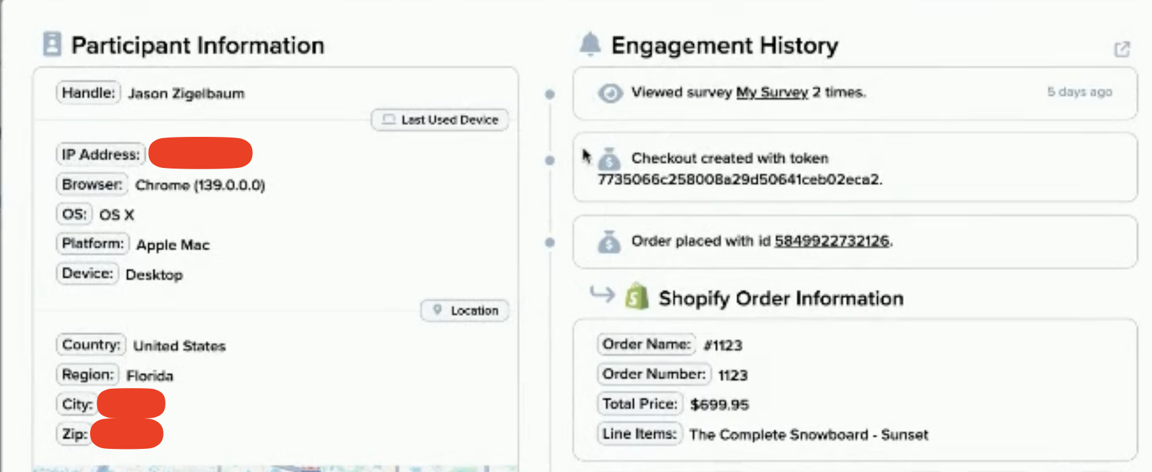Click the eye icon beside Viewed survey

610,93
